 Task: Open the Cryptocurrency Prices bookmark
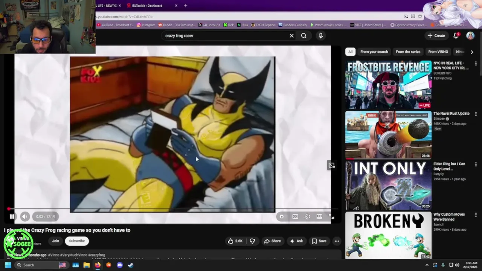point(408,25)
